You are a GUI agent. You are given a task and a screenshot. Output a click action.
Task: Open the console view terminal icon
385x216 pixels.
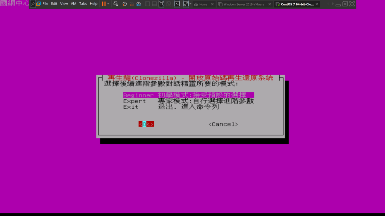tap(177, 4)
